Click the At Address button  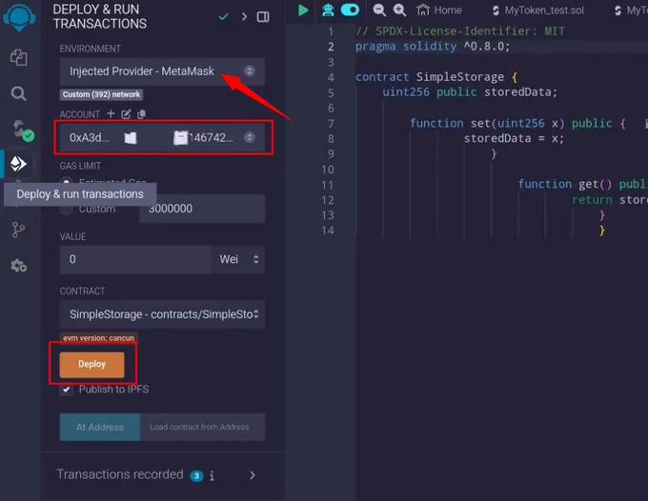pos(100,427)
